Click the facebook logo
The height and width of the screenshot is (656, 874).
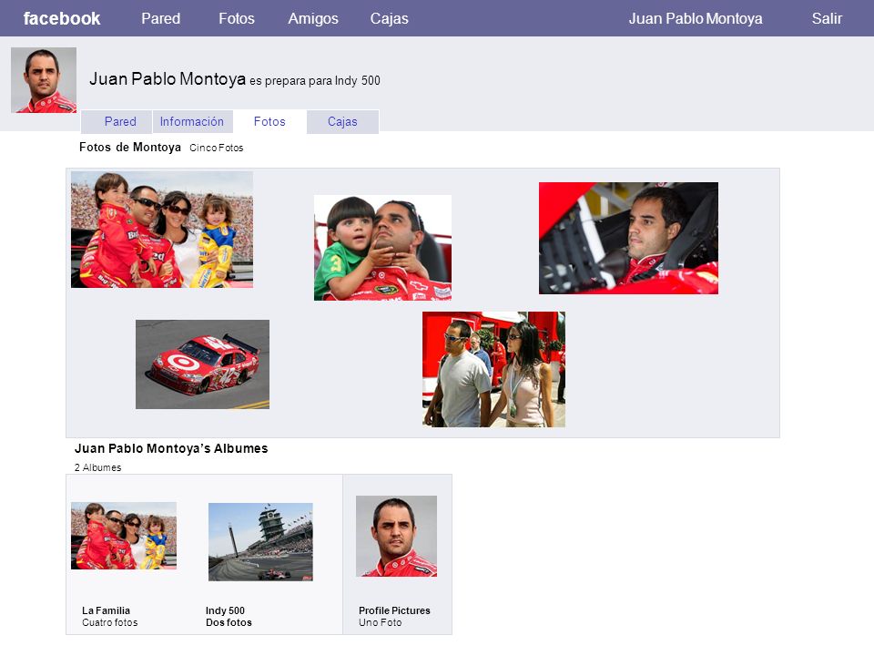[62, 18]
